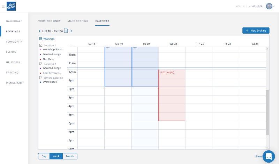Open Calendar tab
The width and height of the screenshot is (279, 164).
(x=102, y=21)
